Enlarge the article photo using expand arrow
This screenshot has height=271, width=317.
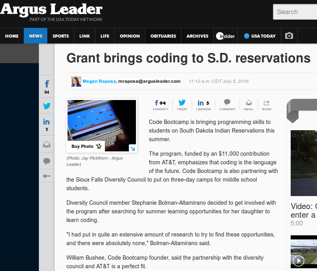132,148
